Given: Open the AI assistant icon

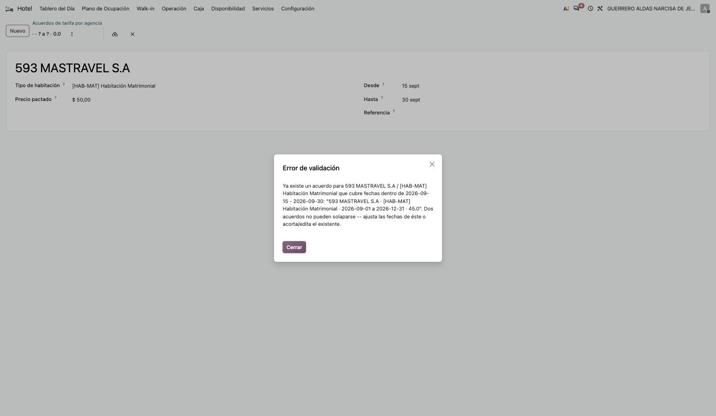Looking at the screenshot, I should coord(566,8).
